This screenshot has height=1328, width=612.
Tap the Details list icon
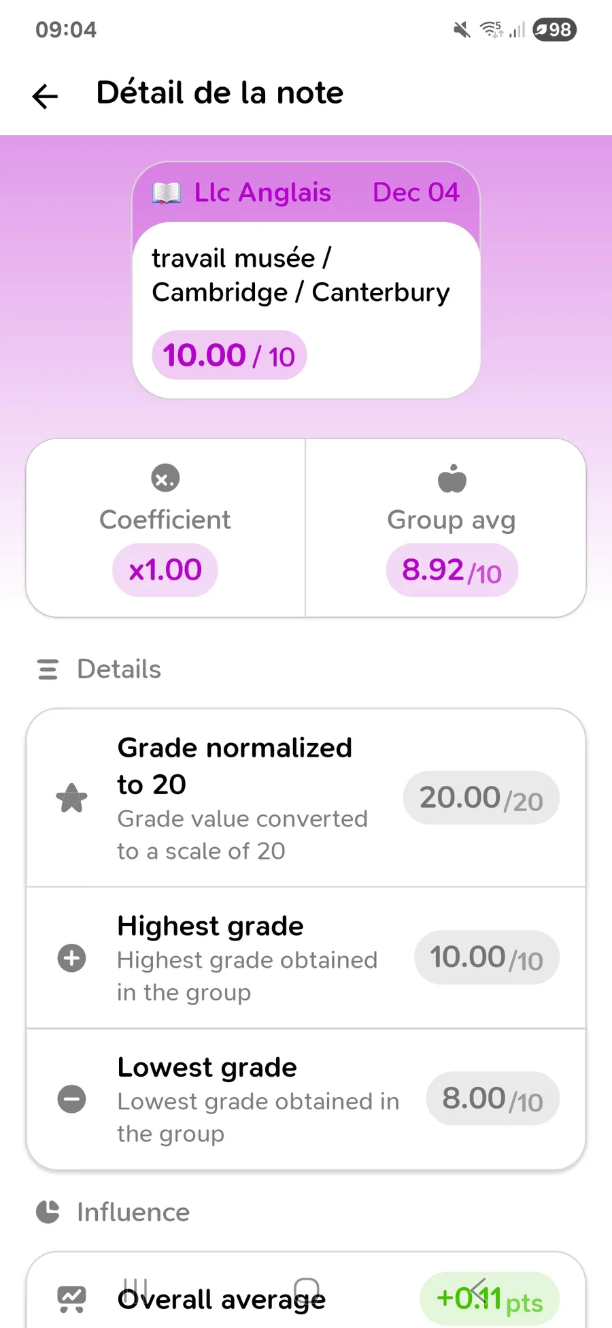pos(48,669)
